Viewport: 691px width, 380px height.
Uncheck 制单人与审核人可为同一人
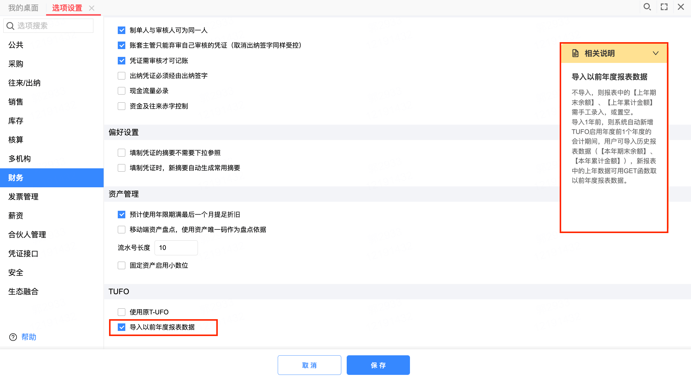pos(121,30)
